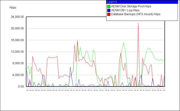The image size is (180, 111).
Task: Click the blue Legend title bar
Action: tap(142, 2)
